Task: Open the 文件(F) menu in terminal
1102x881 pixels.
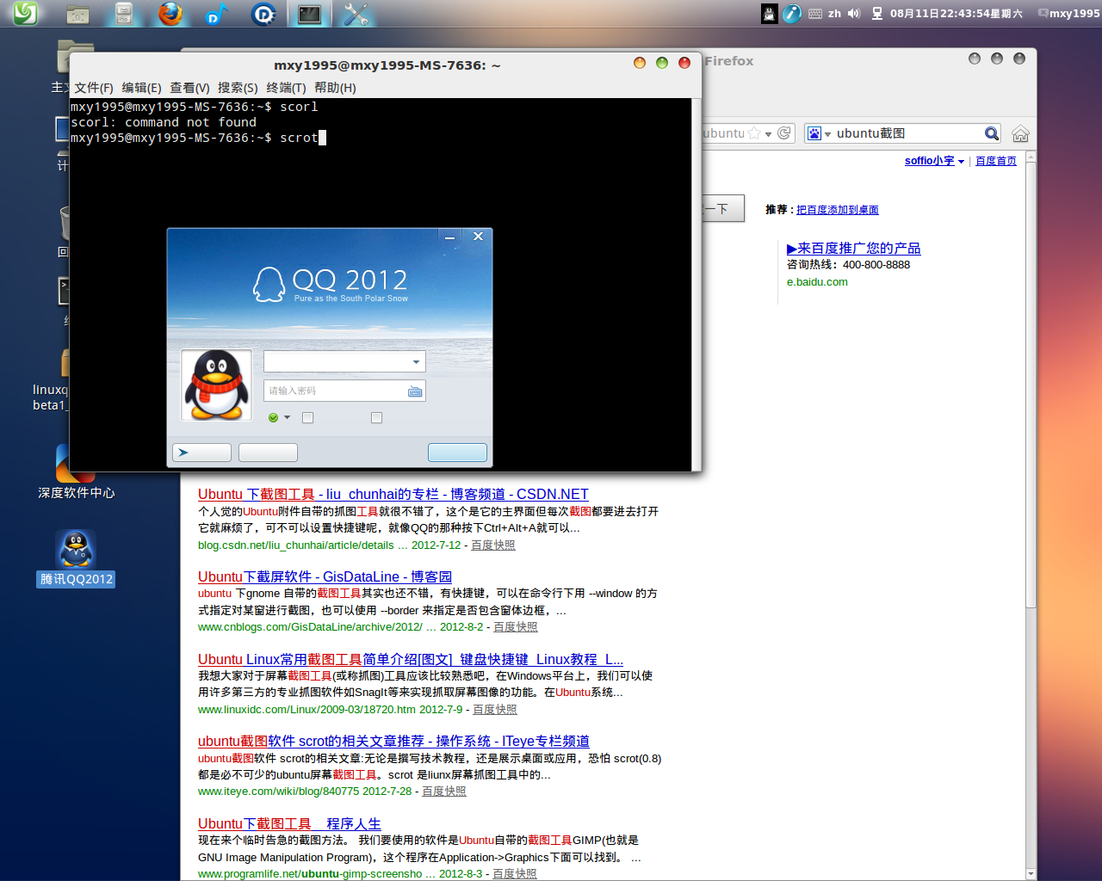Action: 94,88
